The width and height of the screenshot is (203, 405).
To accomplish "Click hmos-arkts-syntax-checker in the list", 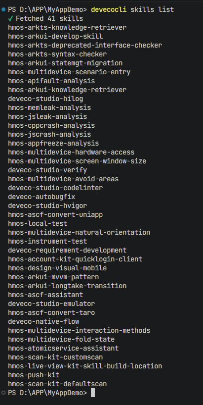I will (x=57, y=54).
